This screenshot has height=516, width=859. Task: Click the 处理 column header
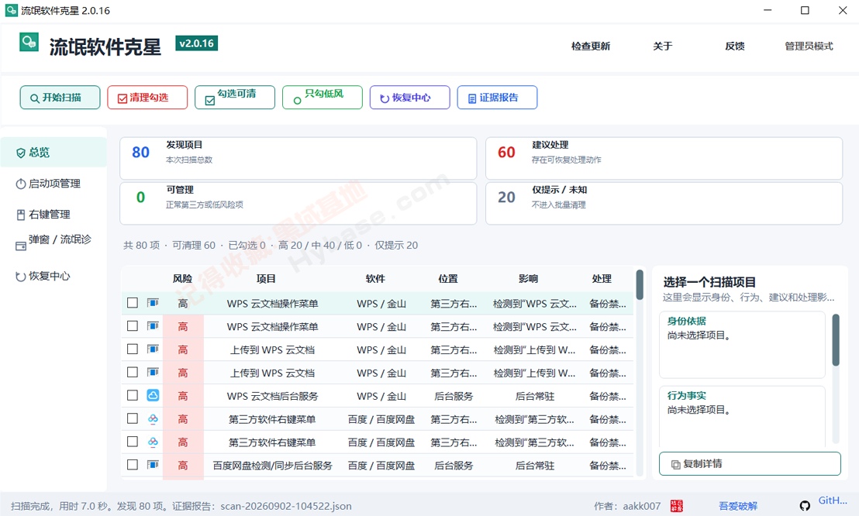602,279
